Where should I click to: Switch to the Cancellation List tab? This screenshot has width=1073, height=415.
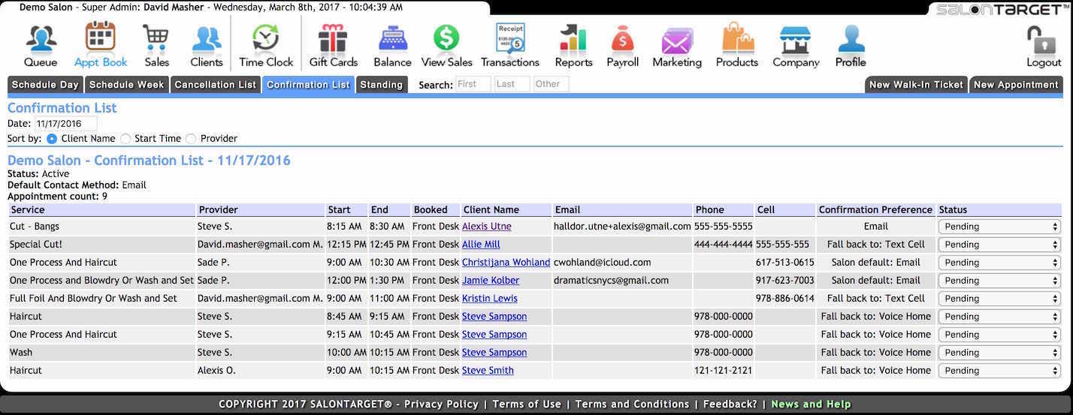pyautogui.click(x=215, y=85)
